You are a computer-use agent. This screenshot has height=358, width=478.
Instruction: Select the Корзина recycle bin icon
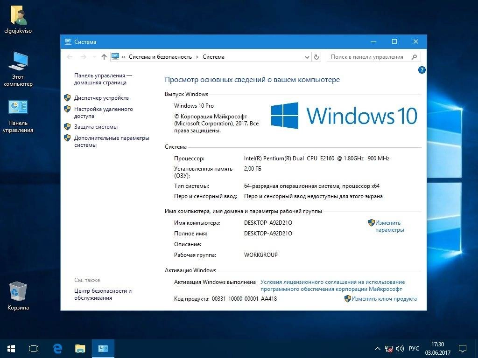pos(18,296)
